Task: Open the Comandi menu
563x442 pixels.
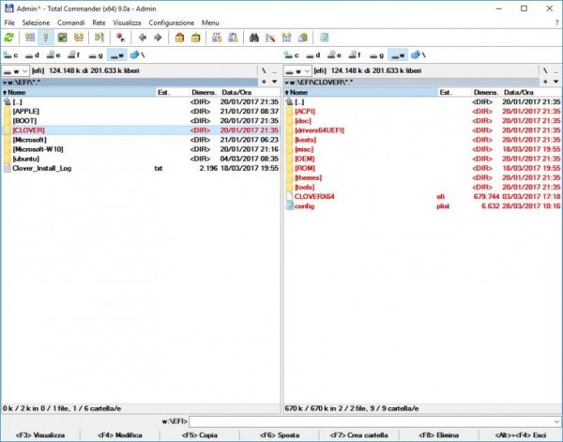Action: click(71, 23)
